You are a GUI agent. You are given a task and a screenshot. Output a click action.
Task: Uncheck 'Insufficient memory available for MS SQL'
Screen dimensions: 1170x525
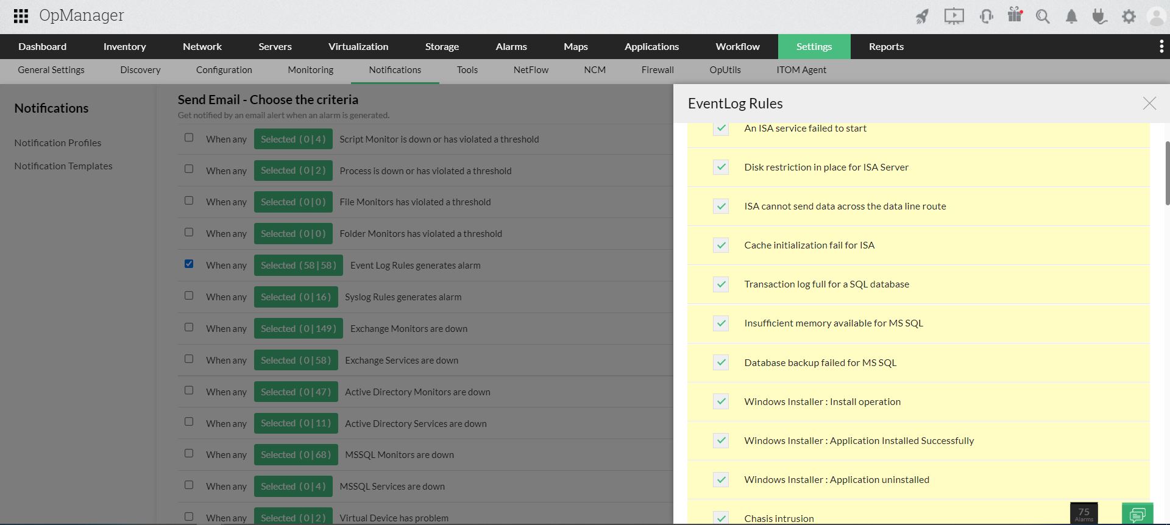[721, 323]
